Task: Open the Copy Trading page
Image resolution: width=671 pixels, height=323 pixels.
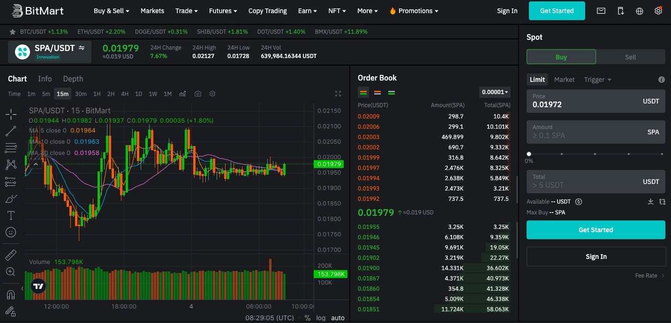Action: pos(268,11)
